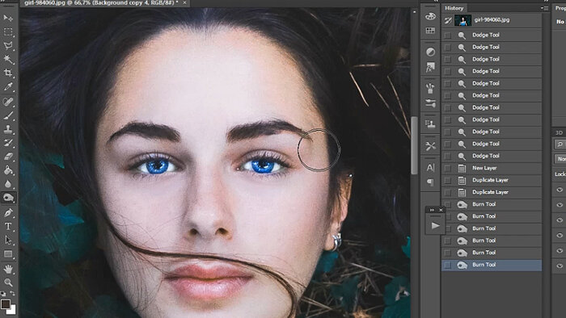Image resolution: width=566 pixels, height=318 pixels.
Task: Select the Crop tool
Action: click(x=8, y=73)
